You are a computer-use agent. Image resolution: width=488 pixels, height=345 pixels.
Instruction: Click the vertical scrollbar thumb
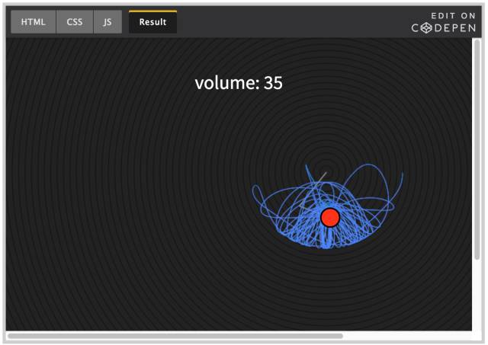477,149
